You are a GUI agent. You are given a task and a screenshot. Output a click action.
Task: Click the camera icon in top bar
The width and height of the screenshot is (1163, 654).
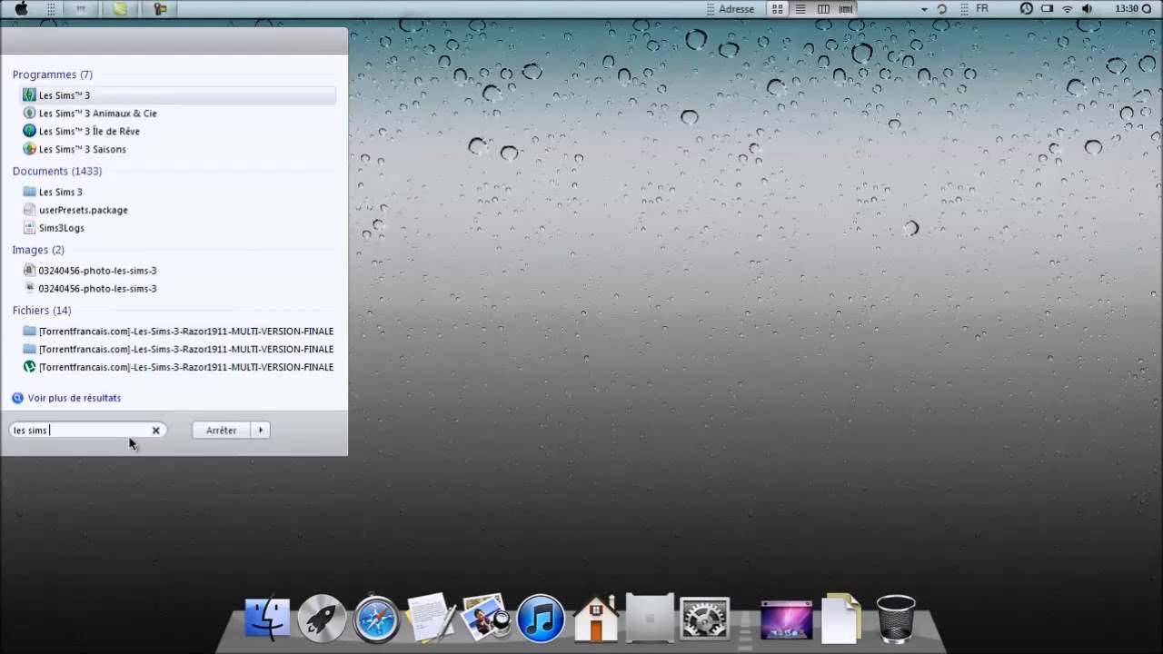[160, 9]
